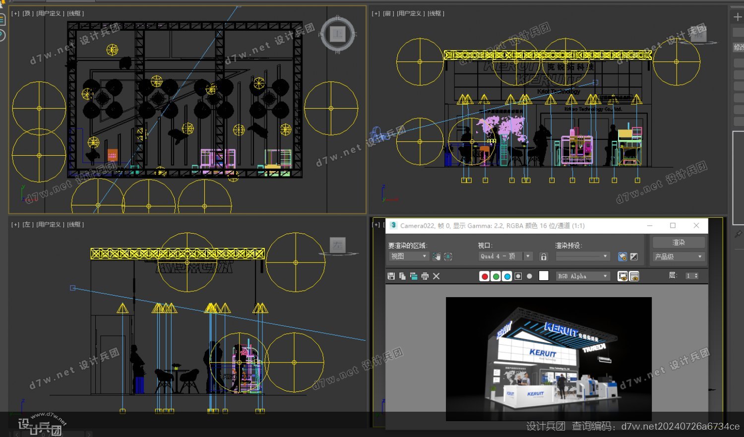Print the rendered image
The image size is (744, 437).
425,276
